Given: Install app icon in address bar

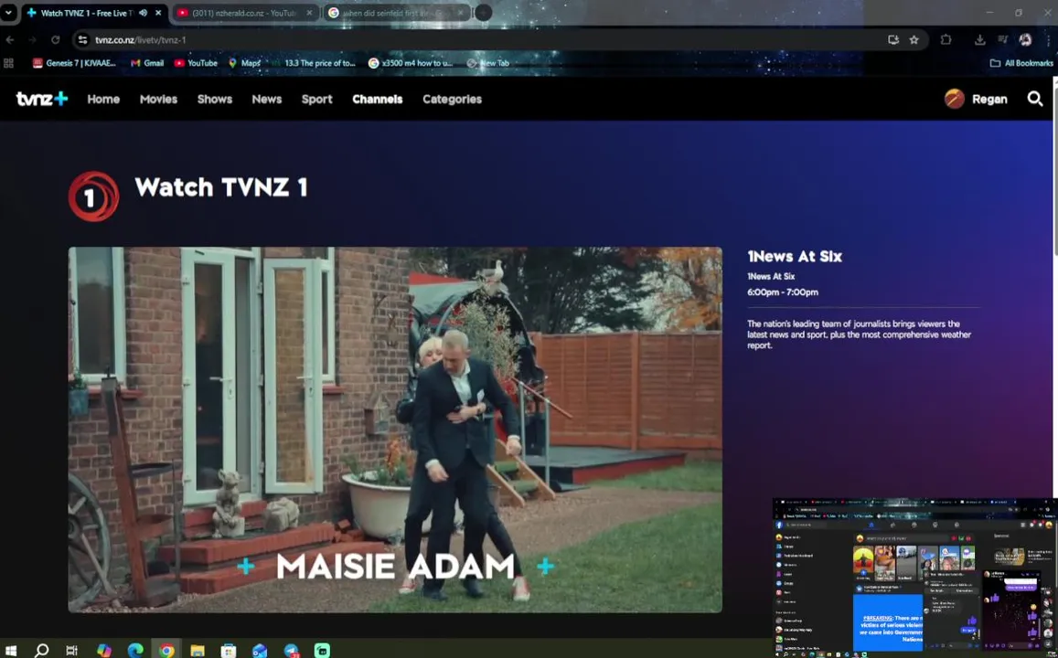Looking at the screenshot, I should click(x=893, y=40).
